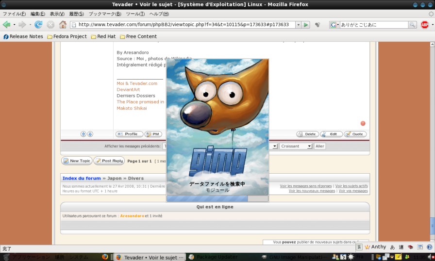435x261 pixels.
Task: Open the Forward history dropdown arrow
Action: click(30, 25)
